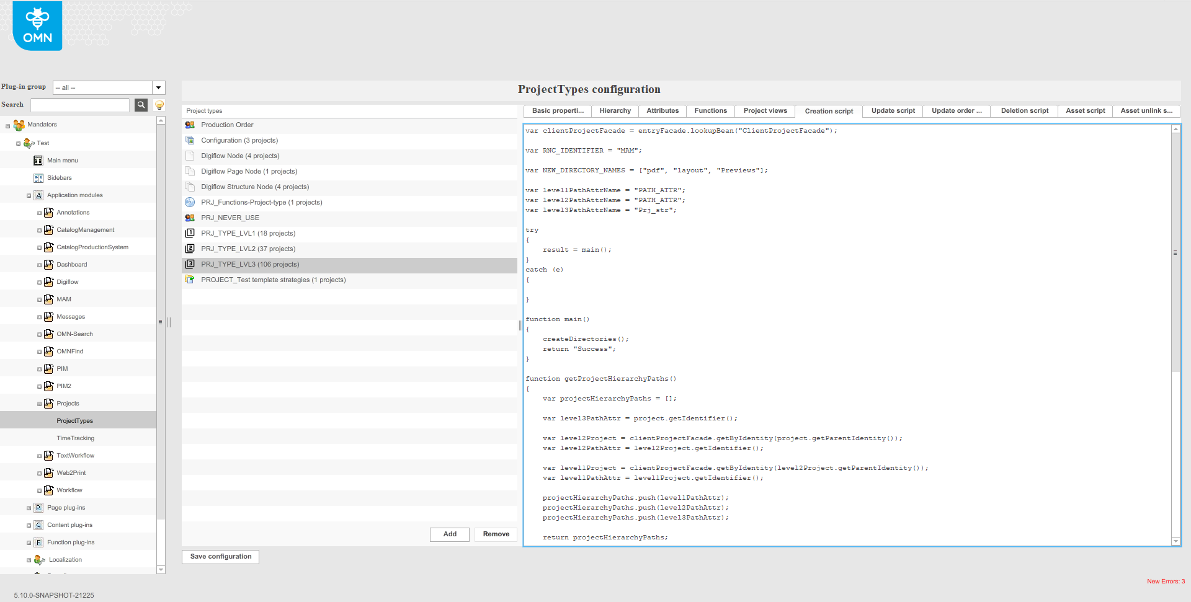Click the Configuration project type icon

coord(190,140)
